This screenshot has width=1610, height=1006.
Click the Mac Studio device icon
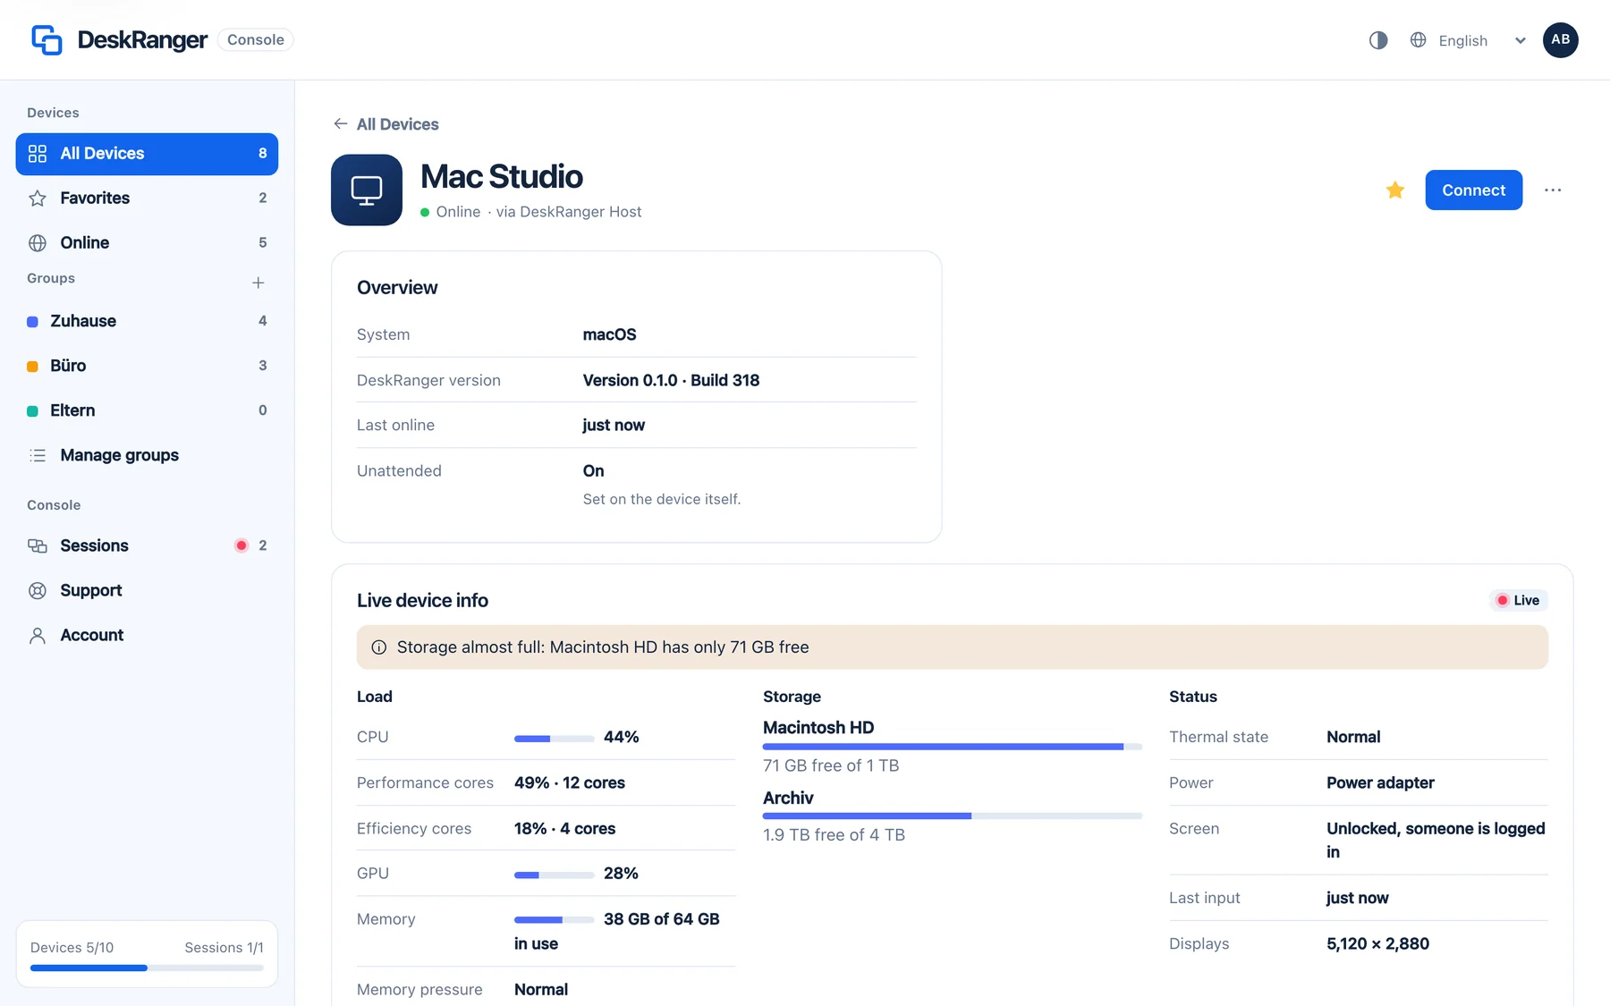367,190
